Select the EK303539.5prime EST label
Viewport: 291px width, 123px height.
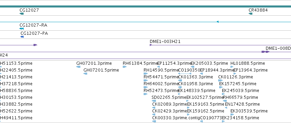coord(249,111)
